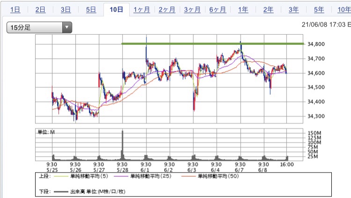Click the 6/1 date axis label
351x198 pixels.
pyautogui.click(x=145, y=170)
